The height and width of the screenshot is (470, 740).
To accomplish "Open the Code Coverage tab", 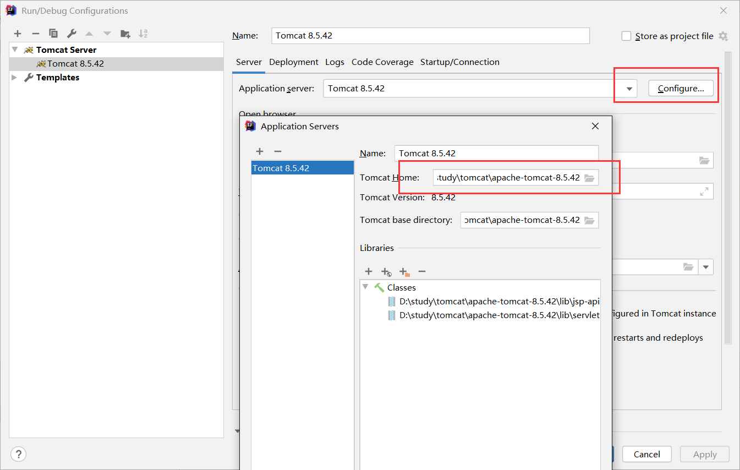I will point(382,62).
